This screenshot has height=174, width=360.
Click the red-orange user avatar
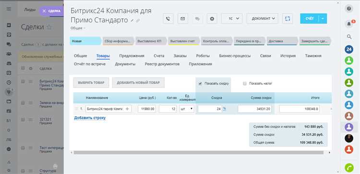(x=349, y=149)
